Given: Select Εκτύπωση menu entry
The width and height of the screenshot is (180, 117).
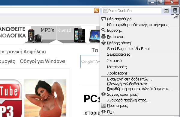Looking at the screenshot, I should [x=139, y=37].
